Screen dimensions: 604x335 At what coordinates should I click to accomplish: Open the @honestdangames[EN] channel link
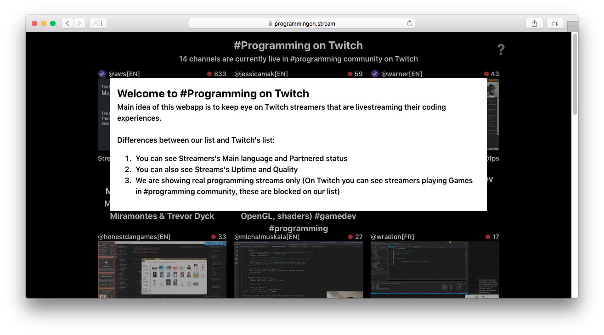click(x=134, y=237)
